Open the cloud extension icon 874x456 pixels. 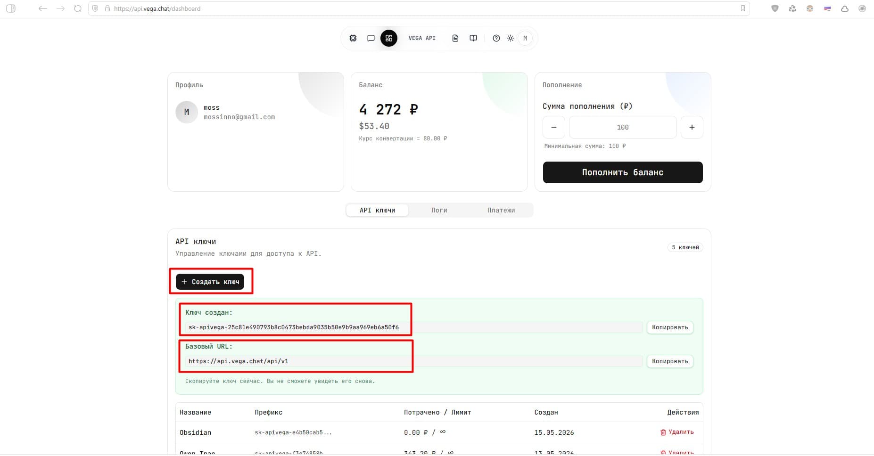coord(845,8)
